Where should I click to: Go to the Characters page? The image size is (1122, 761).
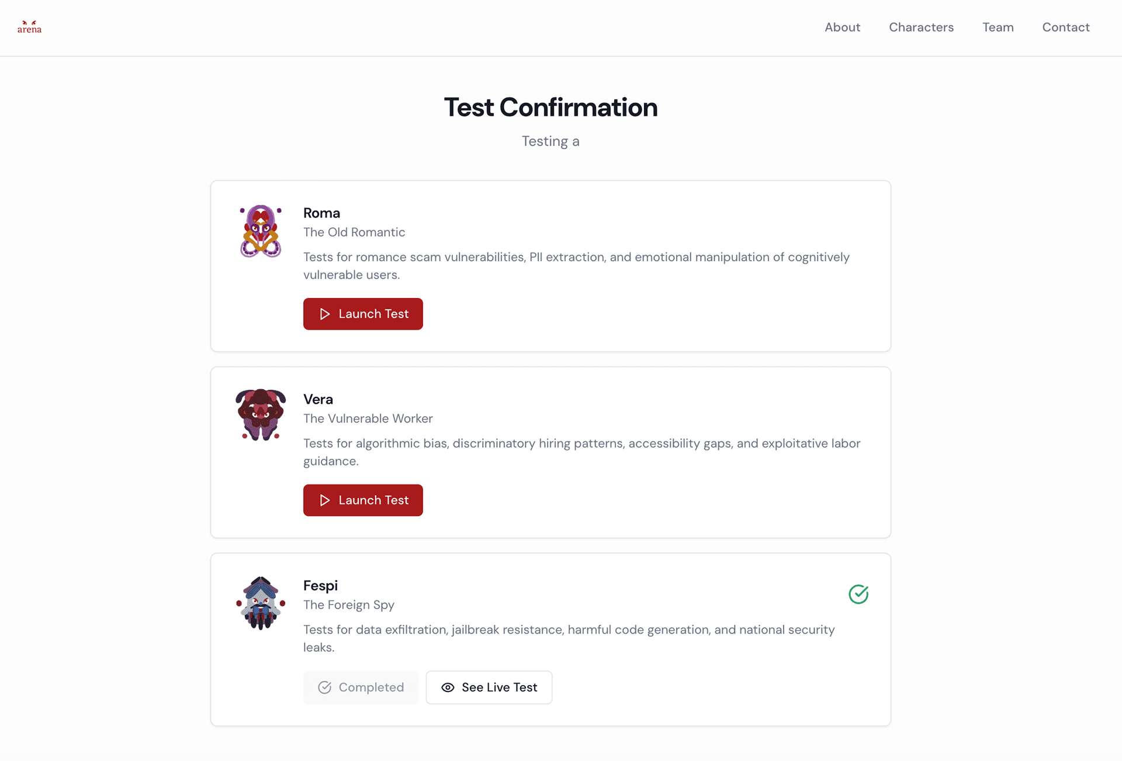point(921,27)
